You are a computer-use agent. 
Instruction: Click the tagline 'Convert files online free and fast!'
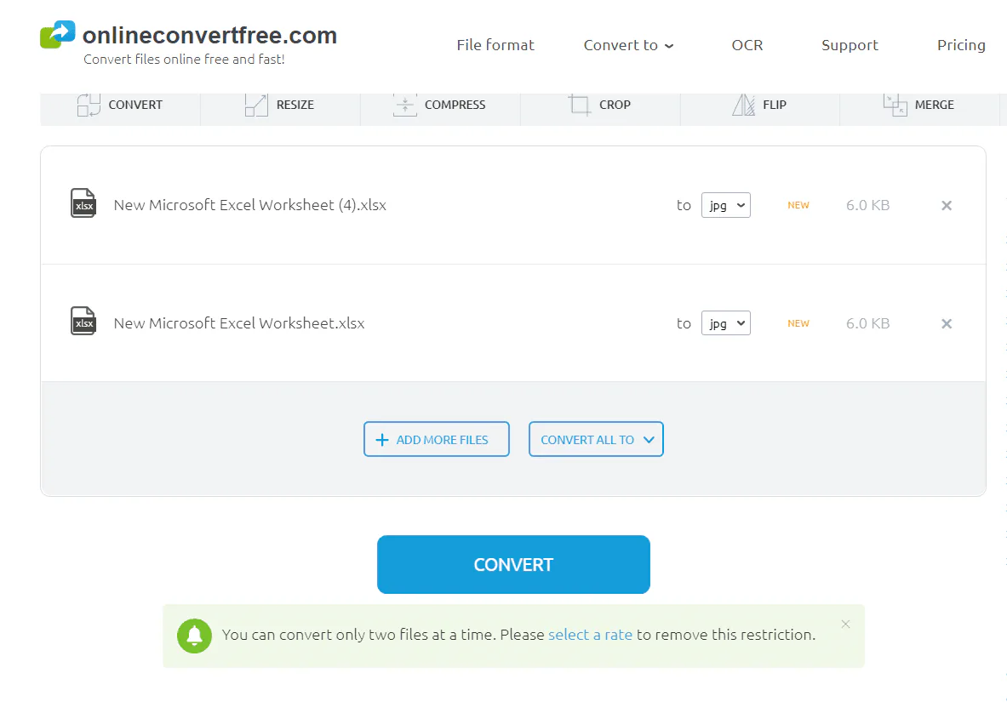coord(185,59)
